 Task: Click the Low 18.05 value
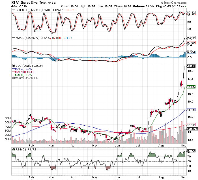[x=104, y=6]
